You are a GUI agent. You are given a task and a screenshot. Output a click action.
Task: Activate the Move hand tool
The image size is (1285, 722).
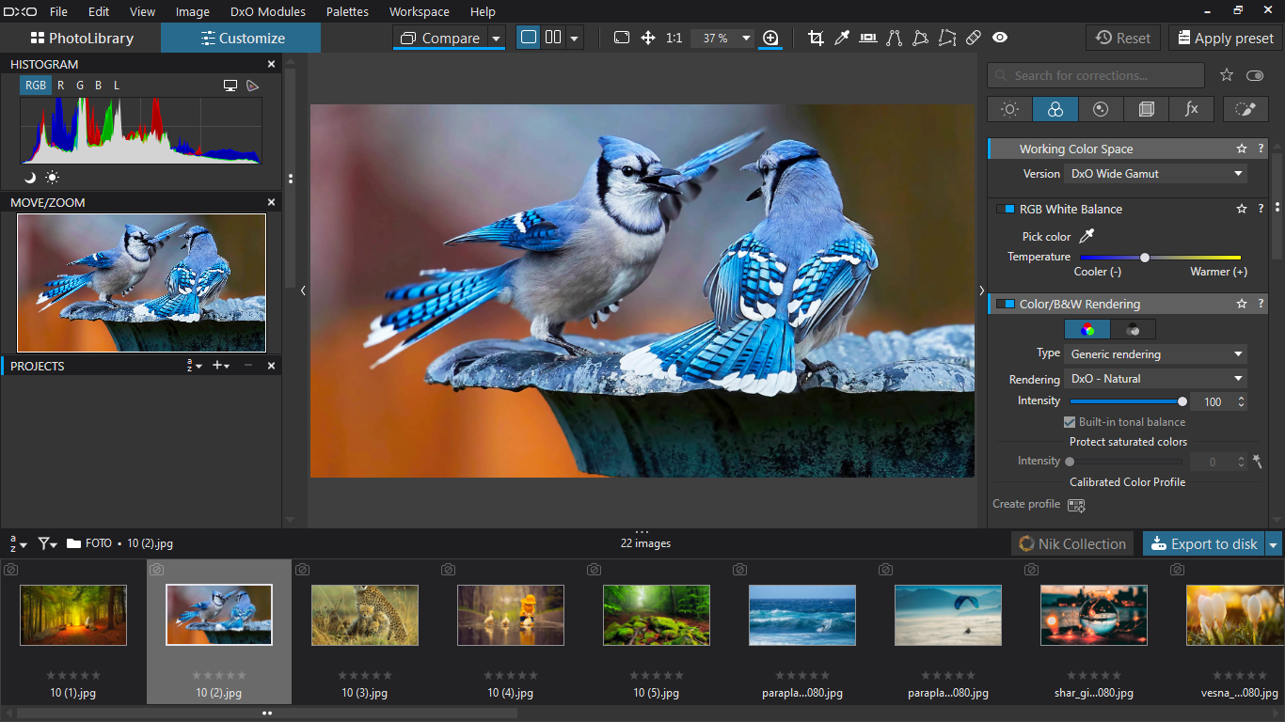[648, 38]
